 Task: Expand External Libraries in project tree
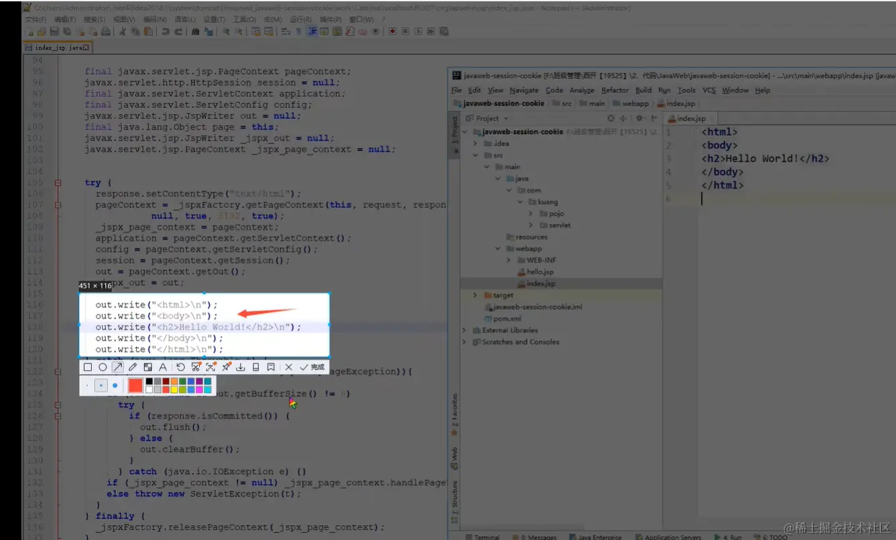tap(464, 330)
